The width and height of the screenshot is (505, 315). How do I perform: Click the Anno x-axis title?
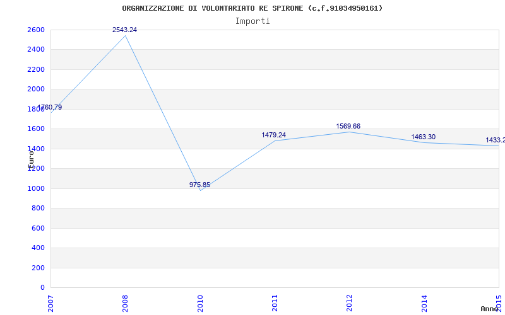pos(490,309)
